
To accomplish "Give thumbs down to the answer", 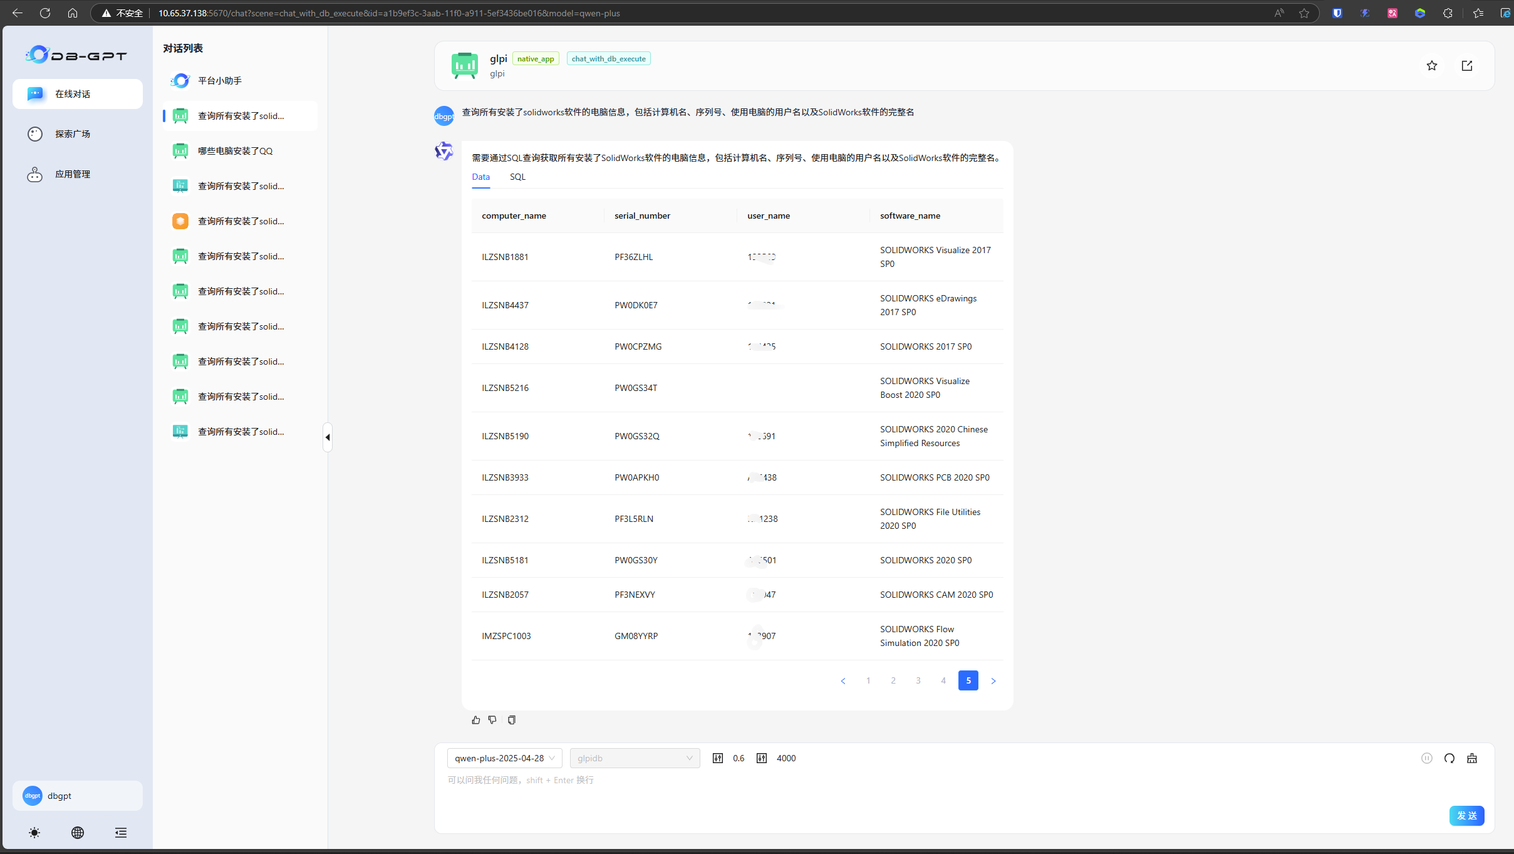I will pyautogui.click(x=492, y=720).
